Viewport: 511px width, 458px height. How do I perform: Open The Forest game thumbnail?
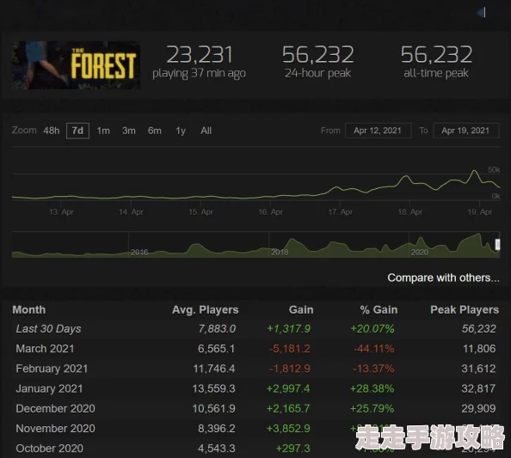(76, 65)
